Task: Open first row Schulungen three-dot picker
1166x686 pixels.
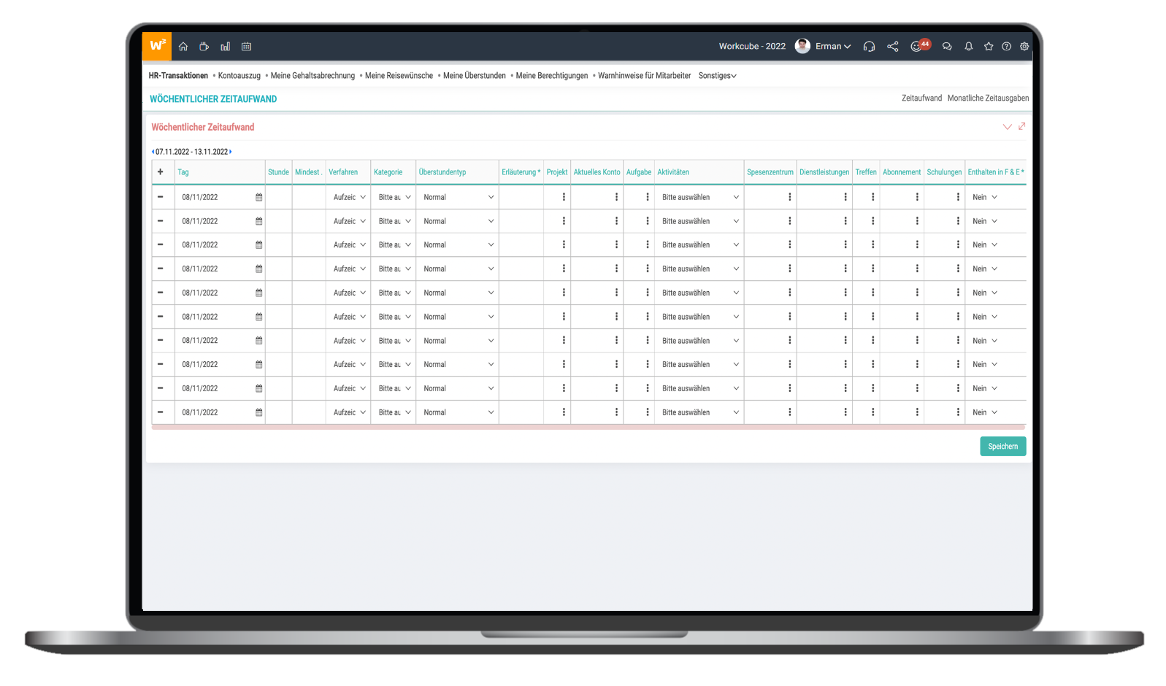Action: tap(958, 197)
